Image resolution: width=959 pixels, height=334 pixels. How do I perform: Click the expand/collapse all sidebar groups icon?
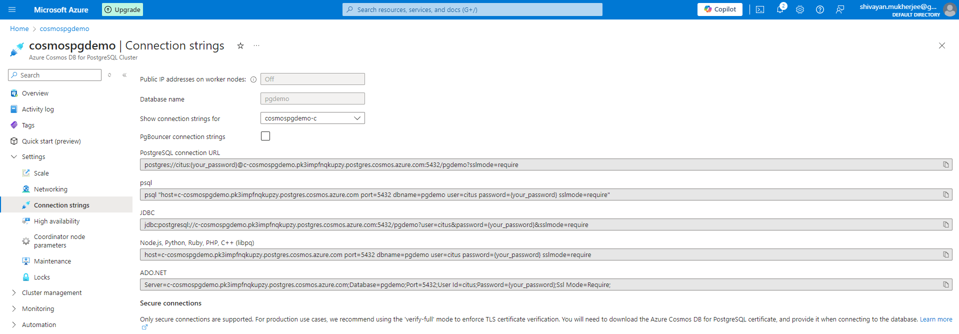(x=109, y=75)
